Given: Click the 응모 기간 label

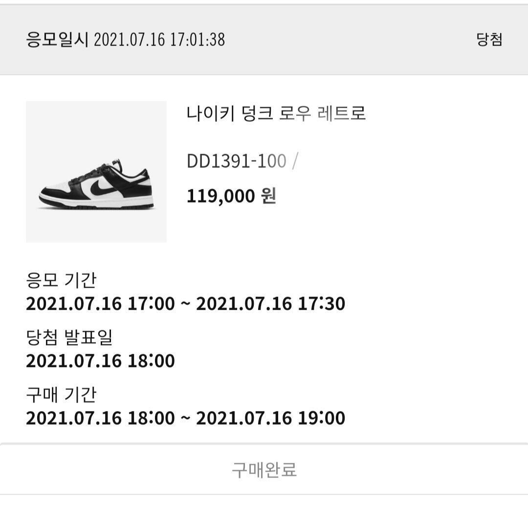Looking at the screenshot, I should [61, 280].
